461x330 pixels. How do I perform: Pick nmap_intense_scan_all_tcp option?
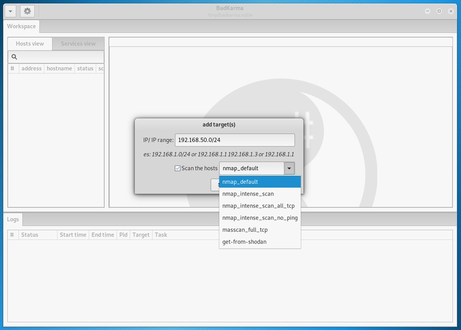click(x=260, y=206)
